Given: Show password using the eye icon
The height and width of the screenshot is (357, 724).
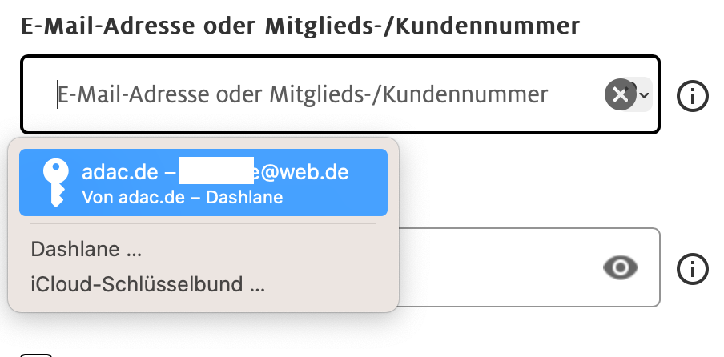Looking at the screenshot, I should [x=621, y=268].
